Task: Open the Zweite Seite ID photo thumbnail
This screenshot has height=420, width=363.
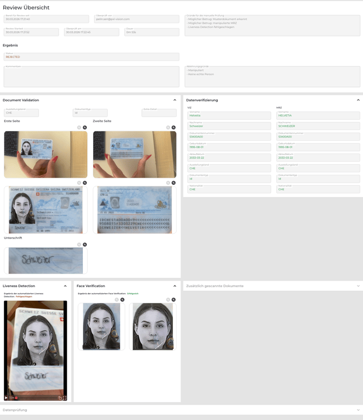Action: coord(135,154)
